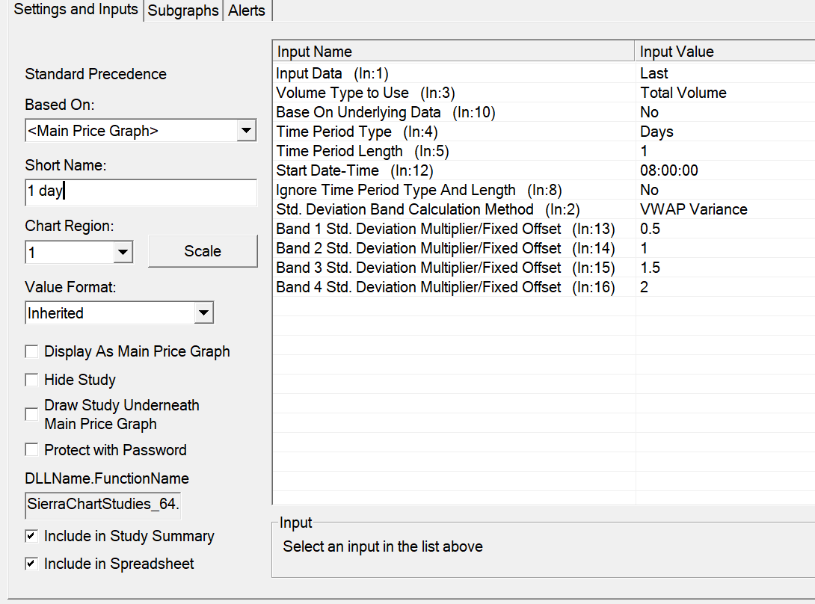Open the Based On dropdown

[x=246, y=131]
